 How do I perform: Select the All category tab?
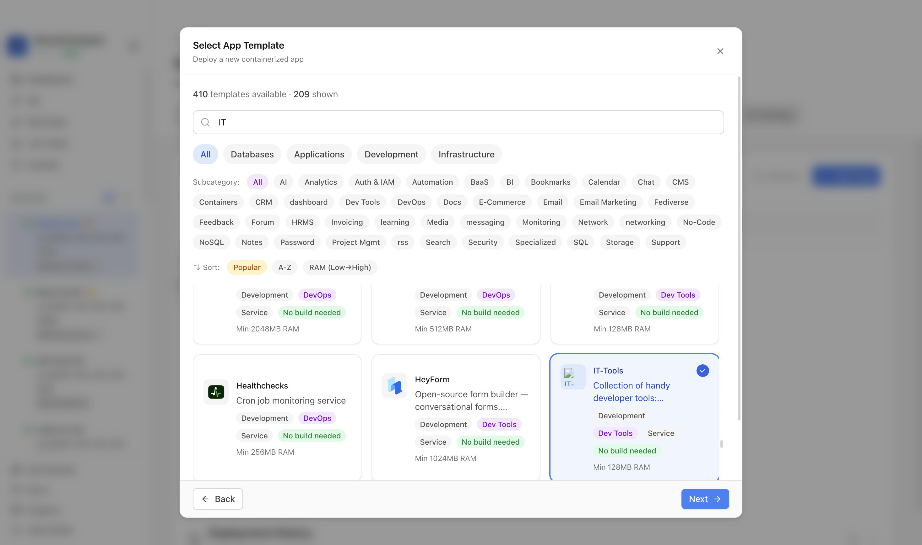(x=205, y=154)
